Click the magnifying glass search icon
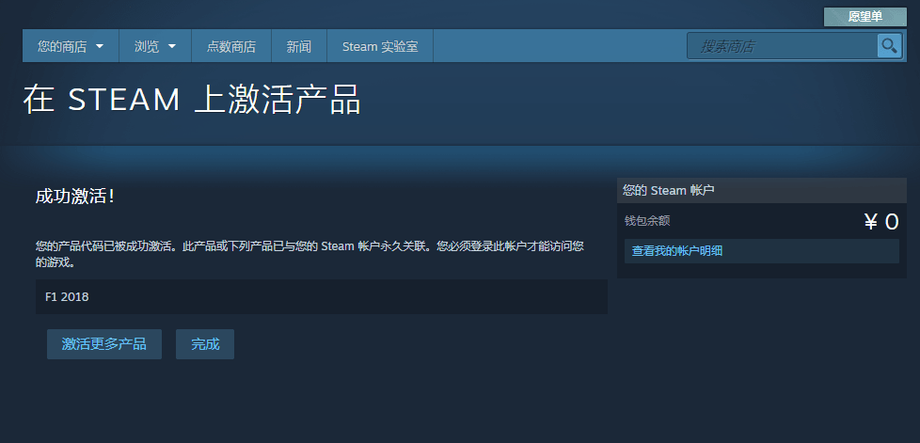920x443 pixels. (x=889, y=46)
